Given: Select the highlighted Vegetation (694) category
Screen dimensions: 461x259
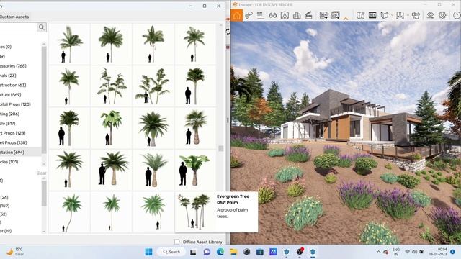Looking at the screenshot, I should [x=21, y=152].
